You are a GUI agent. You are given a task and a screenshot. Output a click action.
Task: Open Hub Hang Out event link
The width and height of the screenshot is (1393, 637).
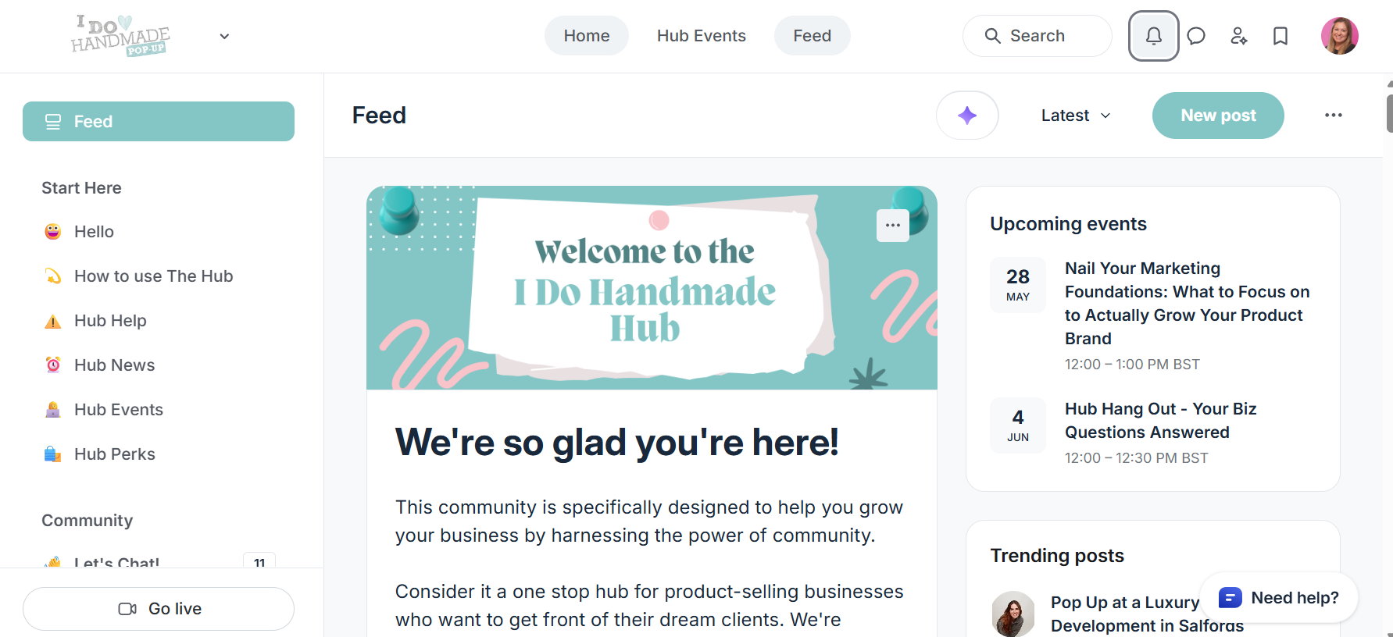(x=1160, y=421)
